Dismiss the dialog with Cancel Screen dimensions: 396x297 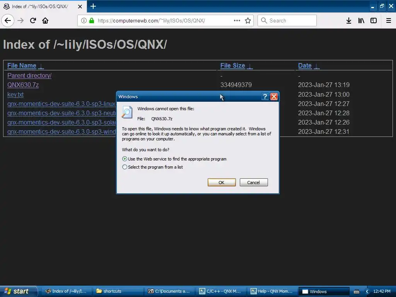pyautogui.click(x=254, y=183)
